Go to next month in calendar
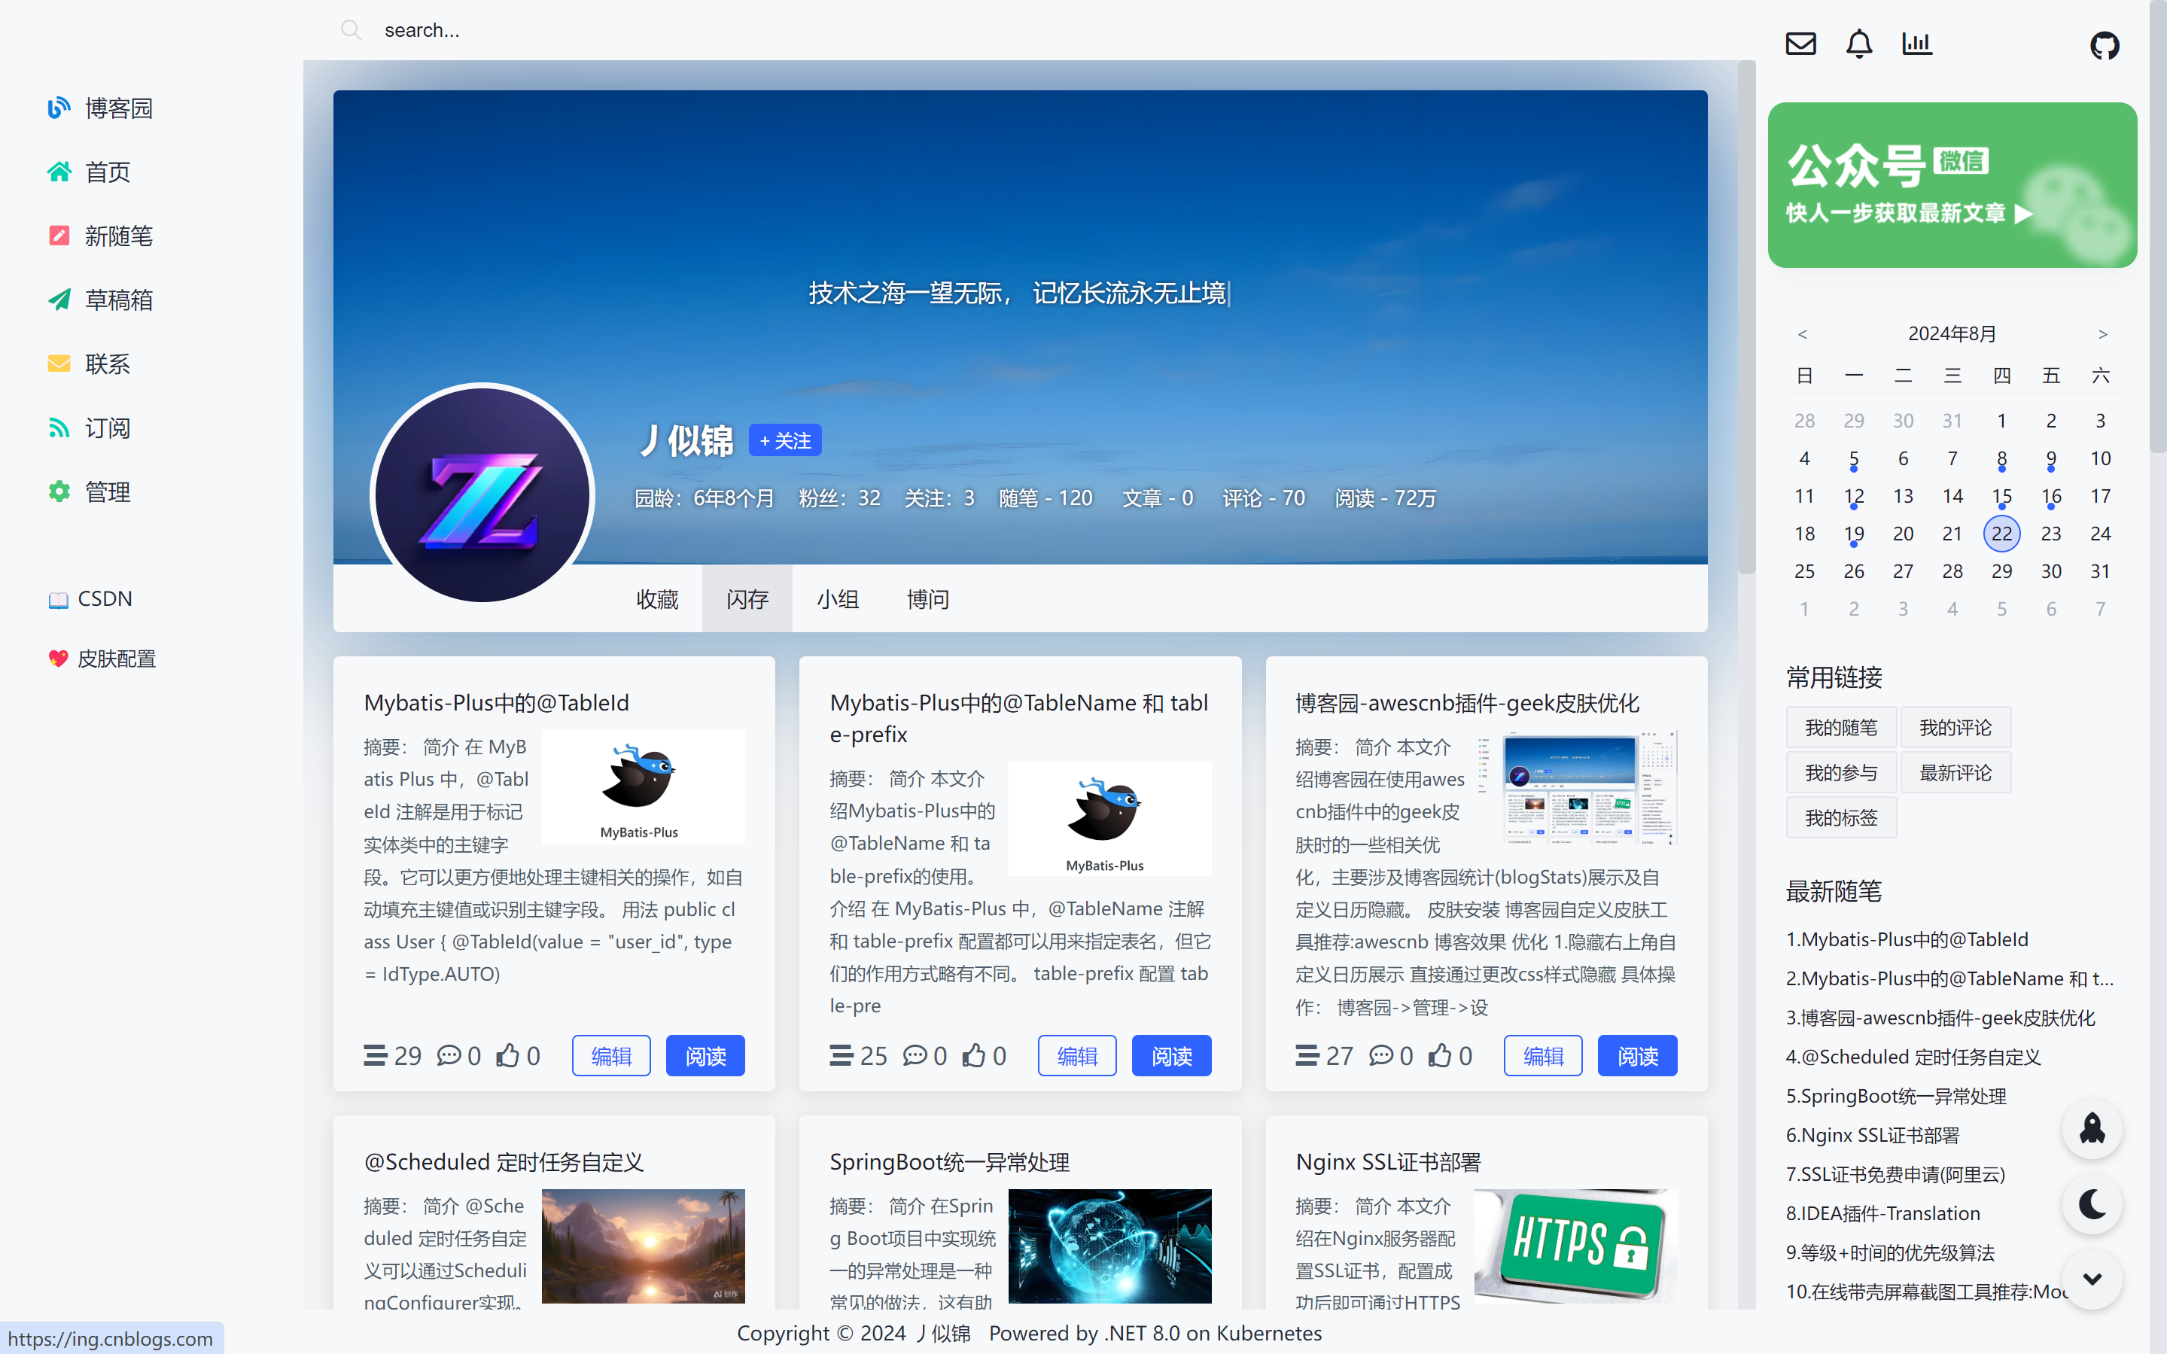The height and width of the screenshot is (1354, 2167). tap(2102, 334)
